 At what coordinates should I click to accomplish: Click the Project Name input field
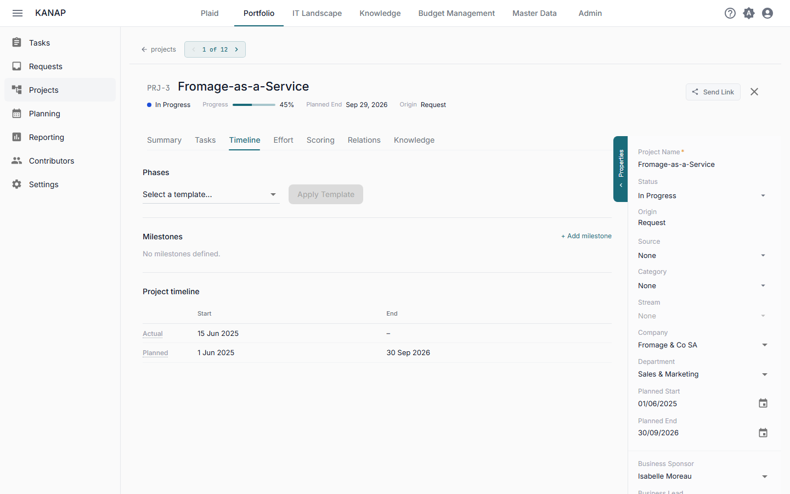702,165
